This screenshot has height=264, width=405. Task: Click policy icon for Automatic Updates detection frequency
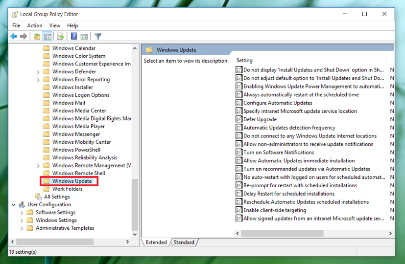(x=239, y=128)
